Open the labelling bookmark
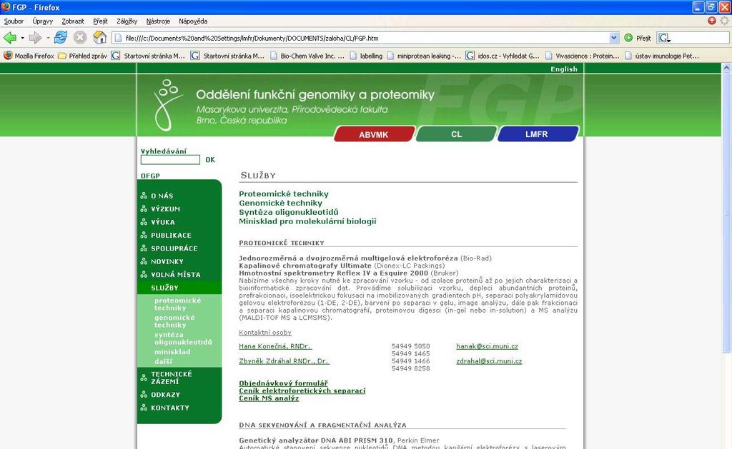This screenshot has height=449, width=732. (366, 56)
